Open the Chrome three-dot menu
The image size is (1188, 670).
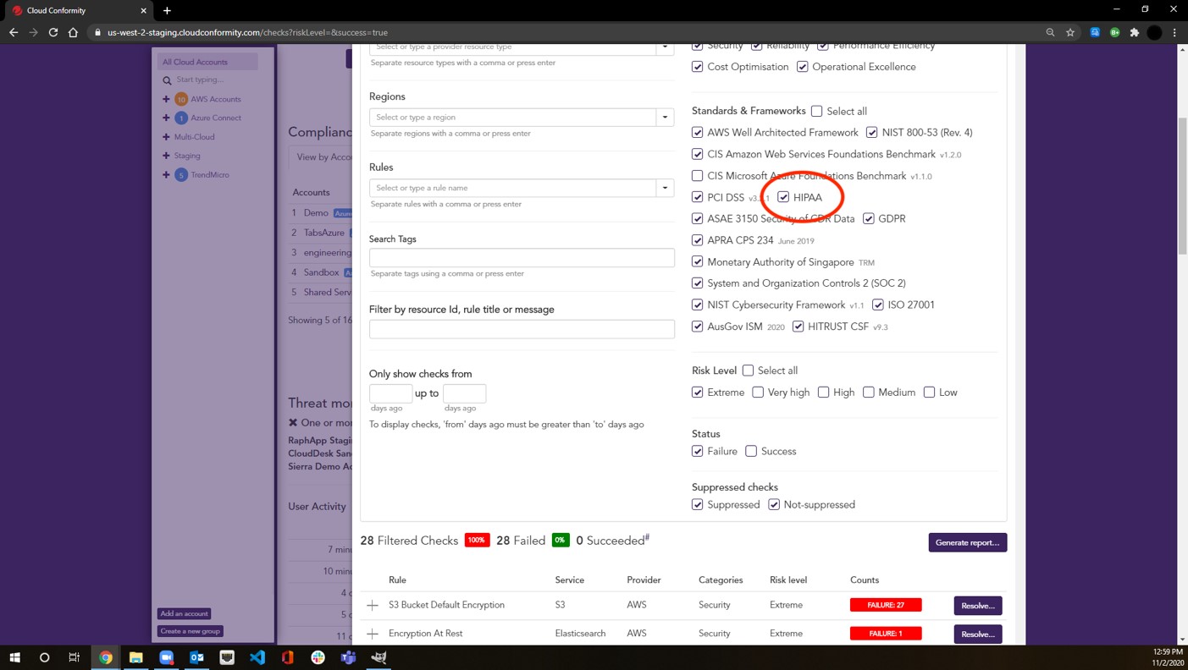(x=1174, y=32)
